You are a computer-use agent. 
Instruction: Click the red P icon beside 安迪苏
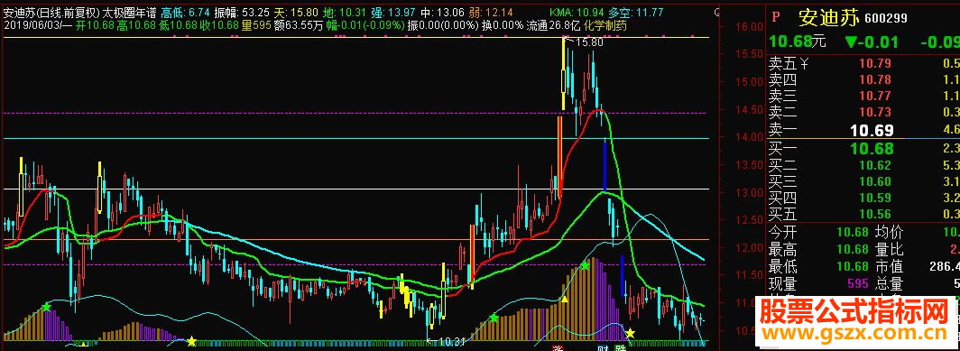coord(777,17)
